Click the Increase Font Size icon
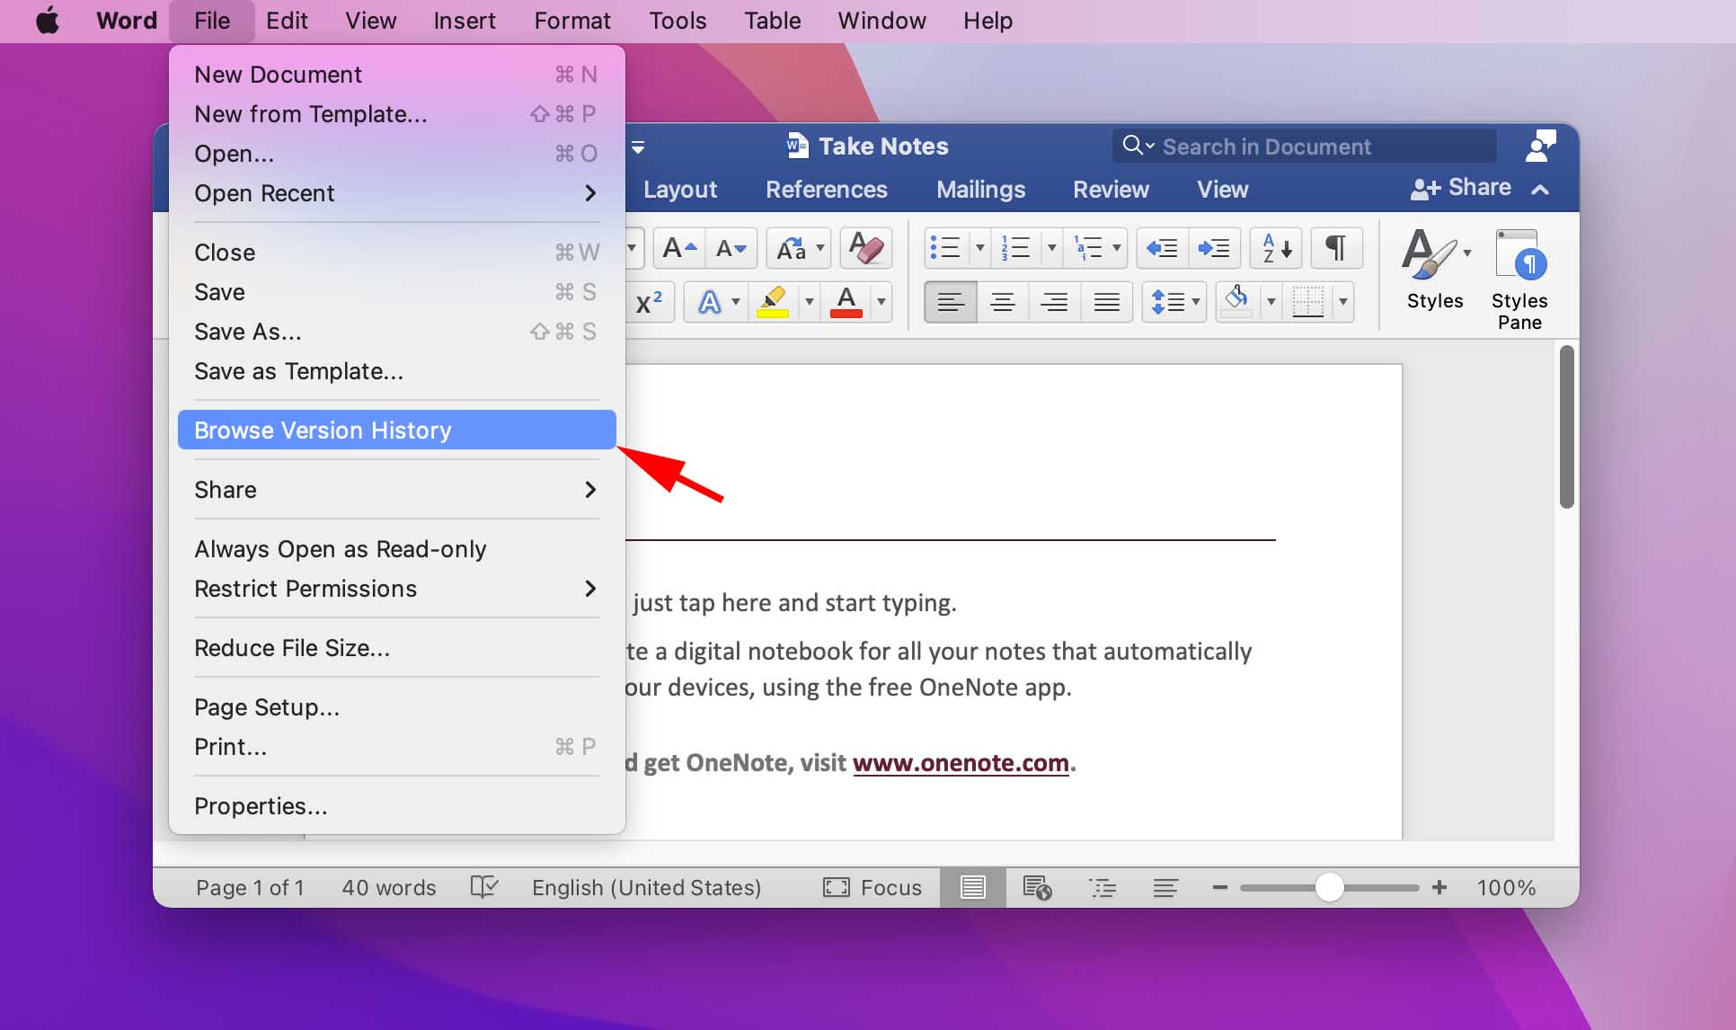This screenshot has width=1736, height=1030. pos(678,249)
